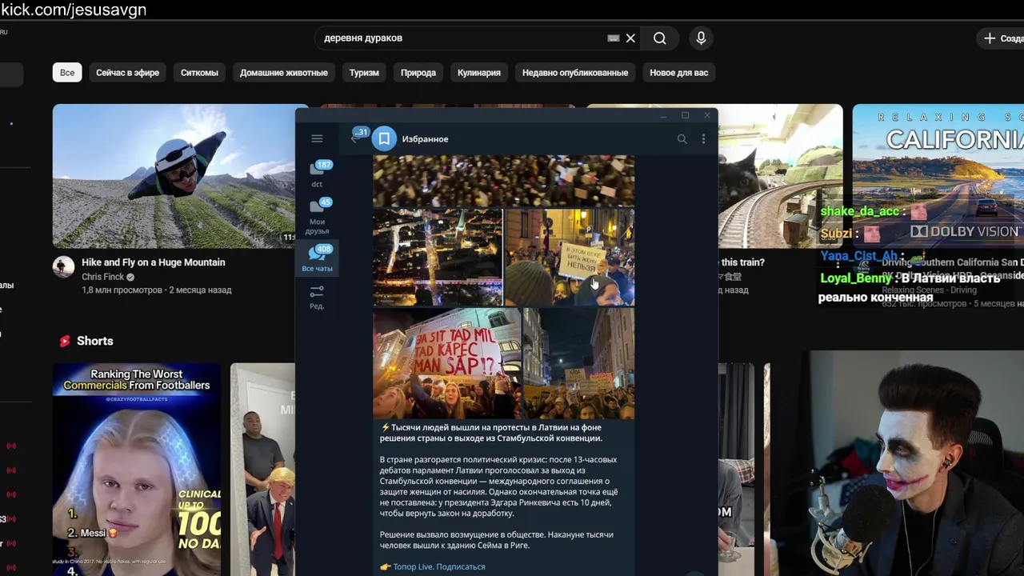This screenshot has height=576, width=1024.
Task: Maximize the Telegram window
Action: (x=685, y=116)
